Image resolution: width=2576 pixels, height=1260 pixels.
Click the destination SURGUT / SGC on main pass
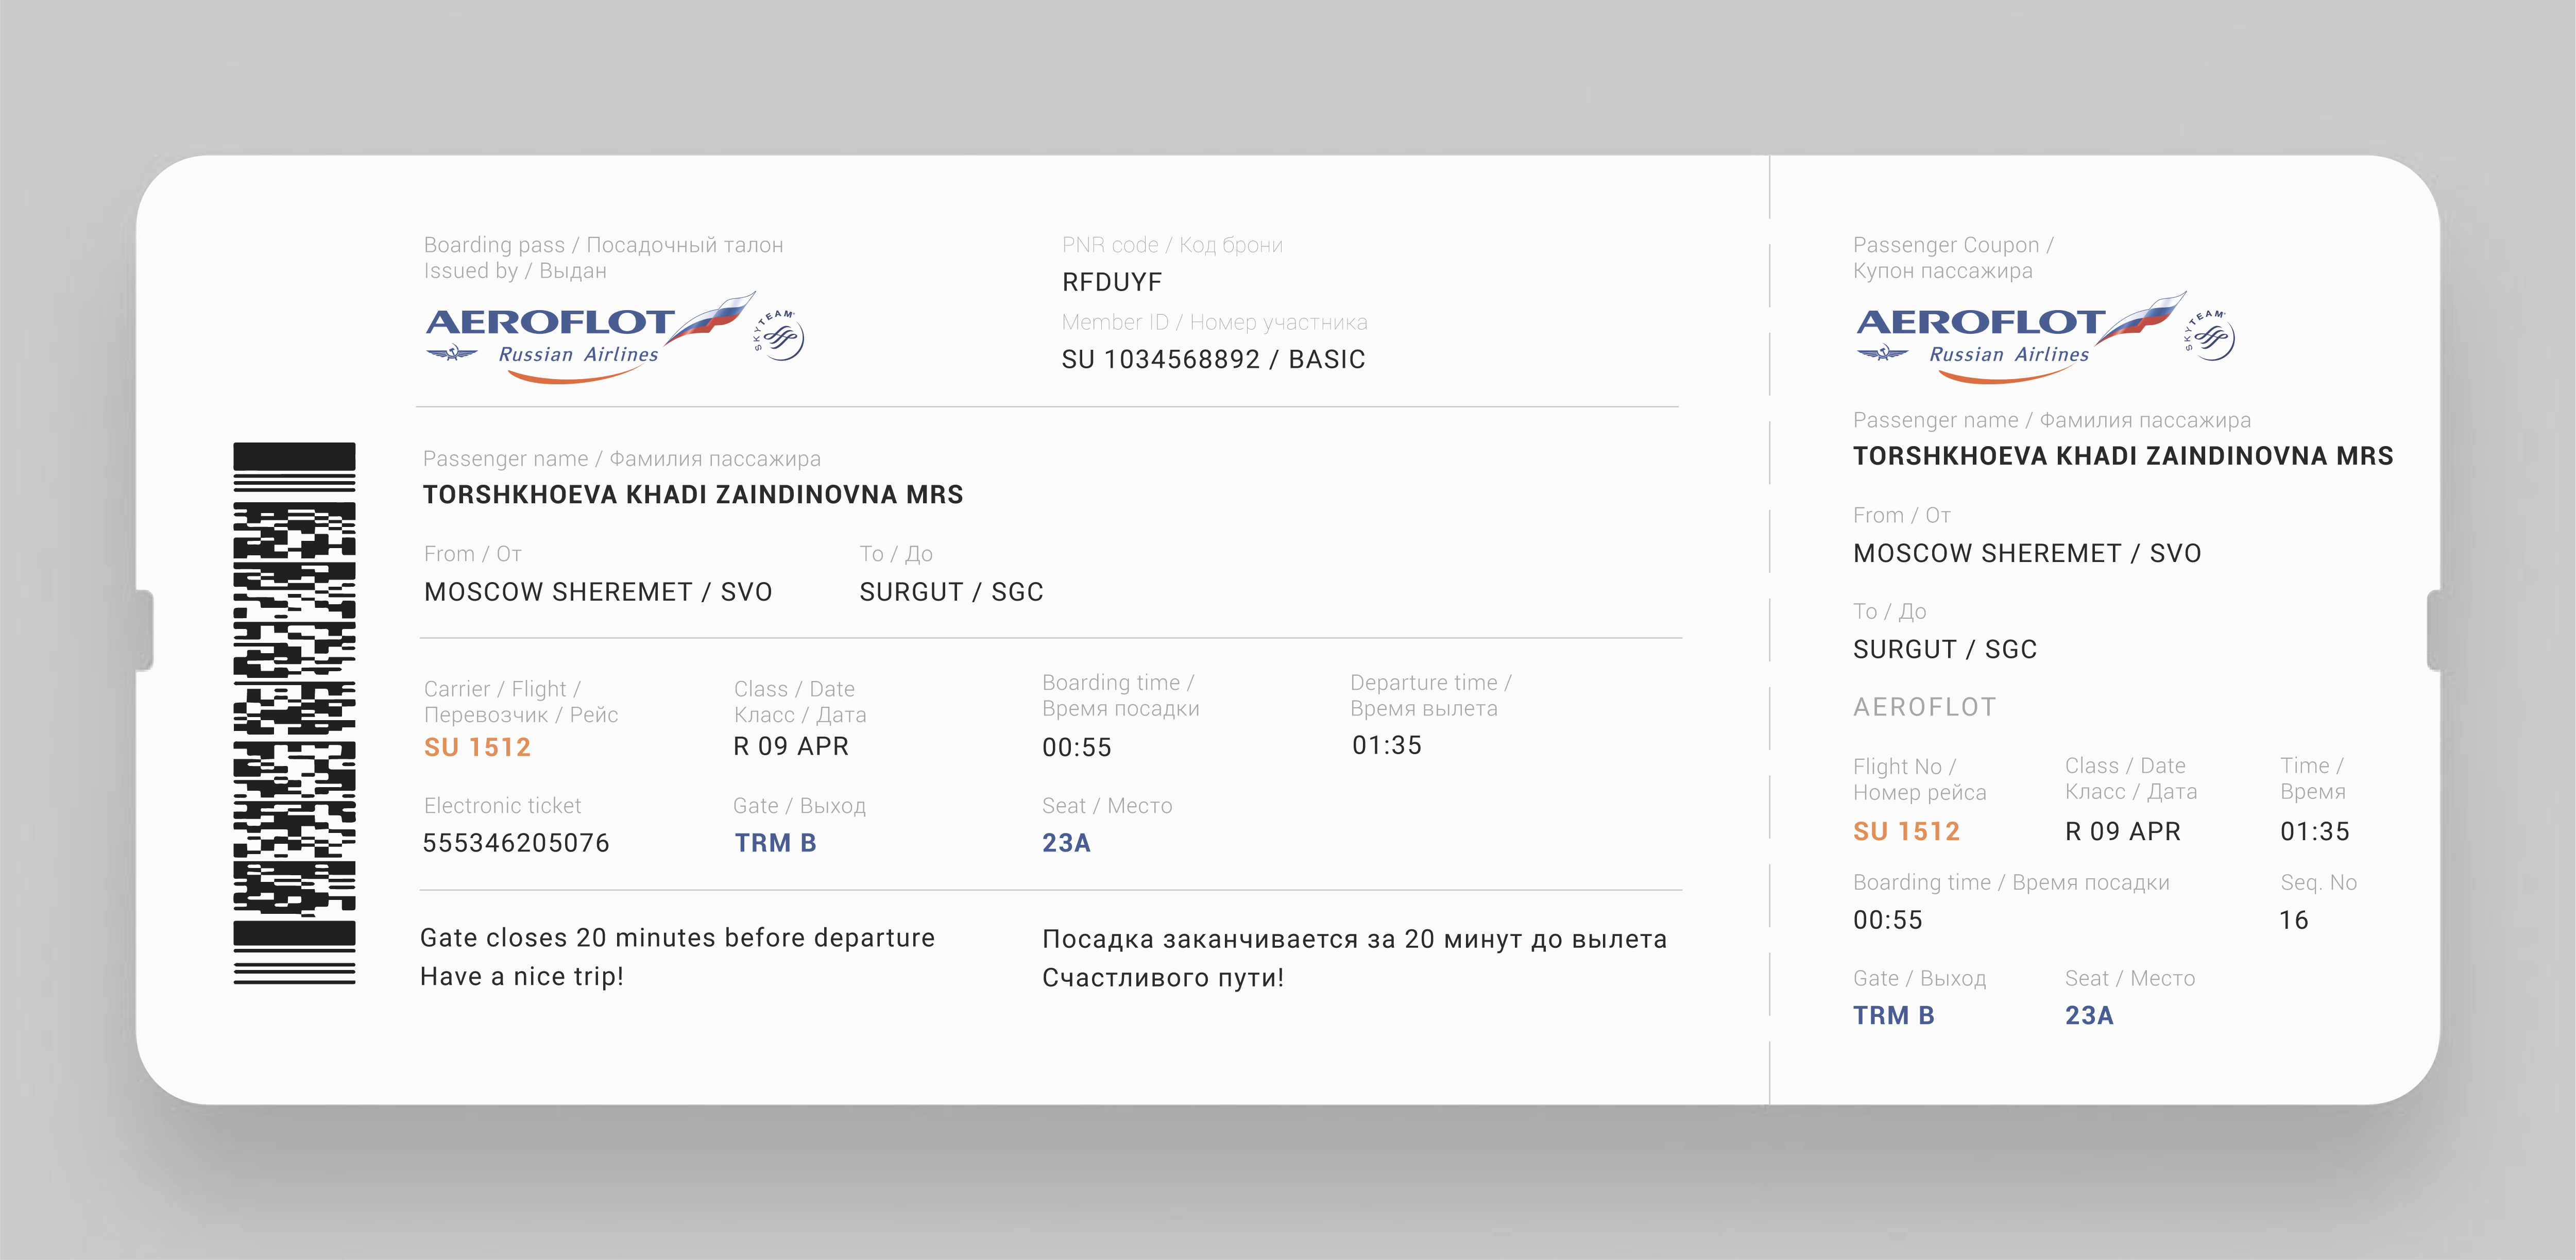tap(951, 592)
